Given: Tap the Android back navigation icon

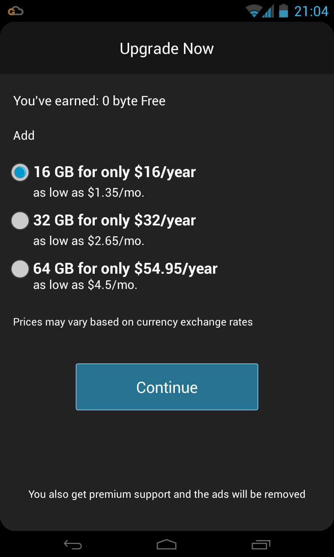Looking at the screenshot, I should (x=73, y=544).
